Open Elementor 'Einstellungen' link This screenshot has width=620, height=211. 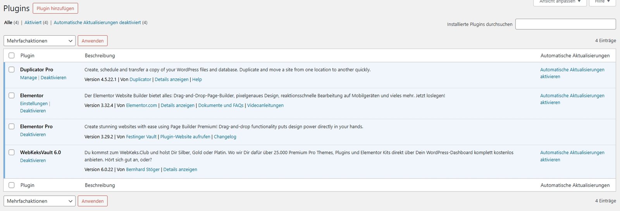(34, 104)
